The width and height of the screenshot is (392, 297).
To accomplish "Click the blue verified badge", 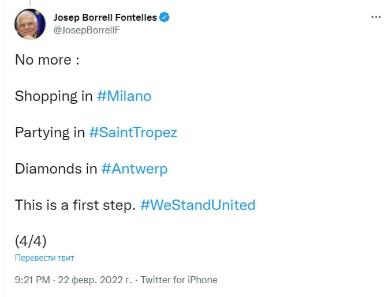I will (x=165, y=17).
